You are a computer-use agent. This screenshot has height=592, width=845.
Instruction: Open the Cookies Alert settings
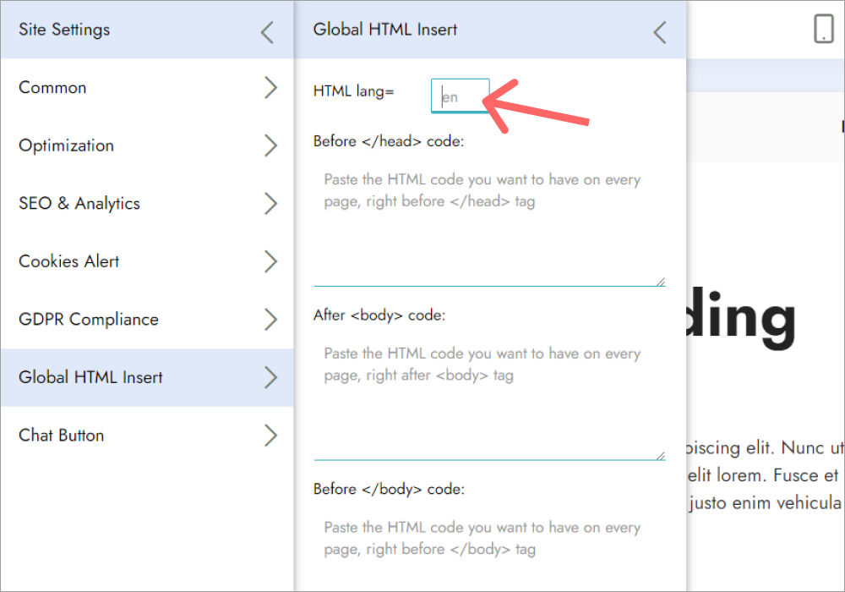click(x=84, y=261)
